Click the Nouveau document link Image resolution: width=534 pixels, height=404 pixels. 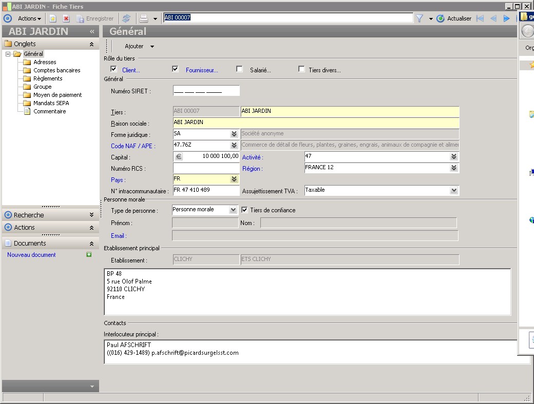31,255
